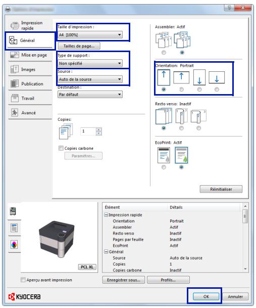Click the Kyocera logo

[x=25, y=296]
